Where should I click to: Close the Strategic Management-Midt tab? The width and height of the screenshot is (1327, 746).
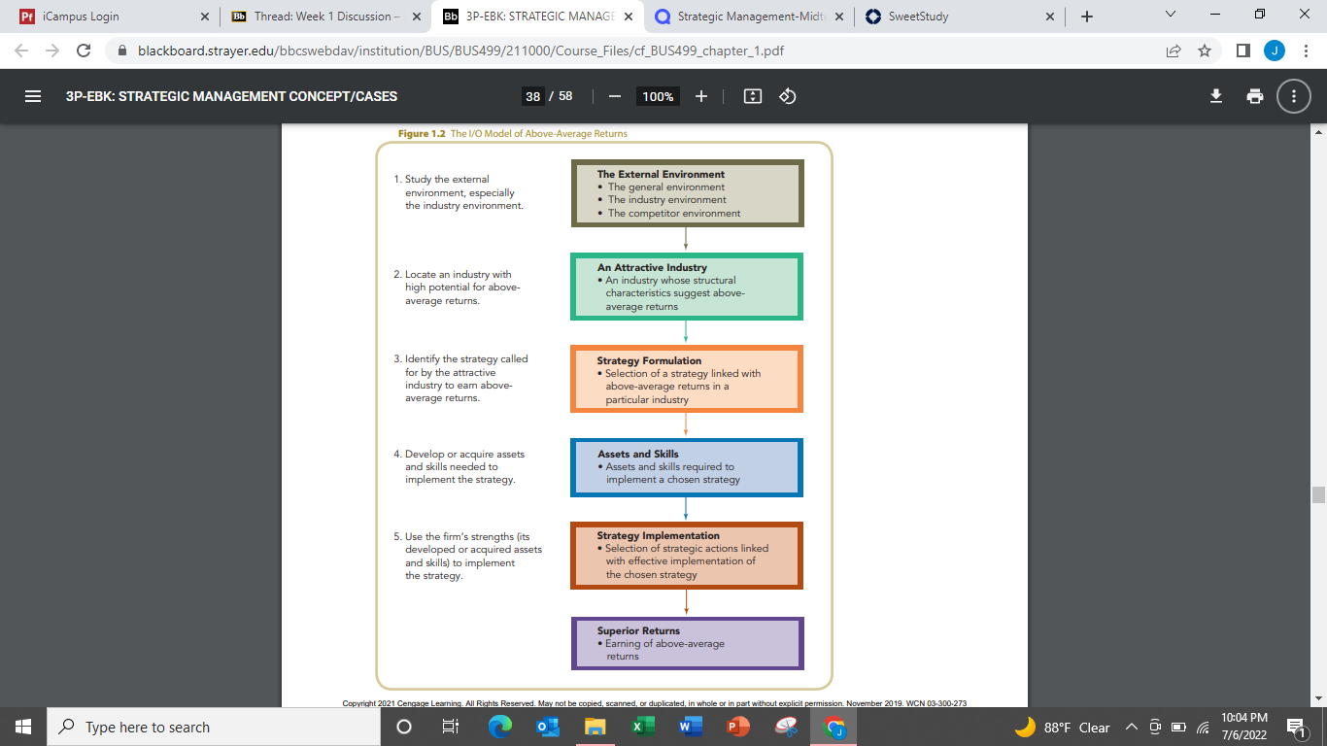(x=838, y=17)
